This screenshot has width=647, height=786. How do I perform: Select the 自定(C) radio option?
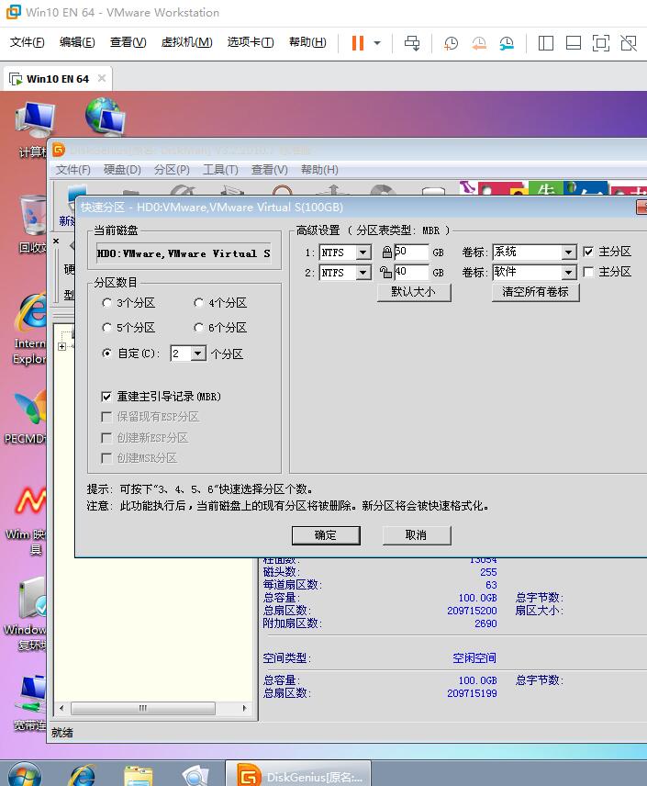[x=106, y=354]
